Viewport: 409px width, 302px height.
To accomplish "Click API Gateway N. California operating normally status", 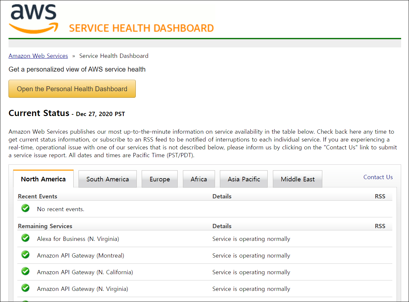I will (x=251, y=272).
